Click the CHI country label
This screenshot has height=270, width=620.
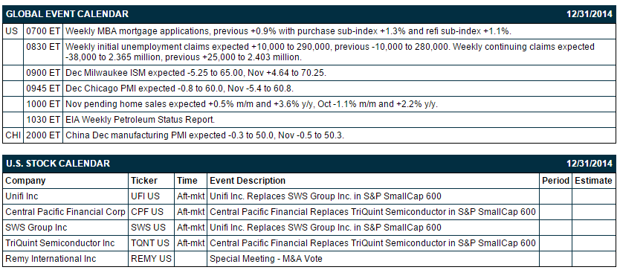pyautogui.click(x=13, y=135)
